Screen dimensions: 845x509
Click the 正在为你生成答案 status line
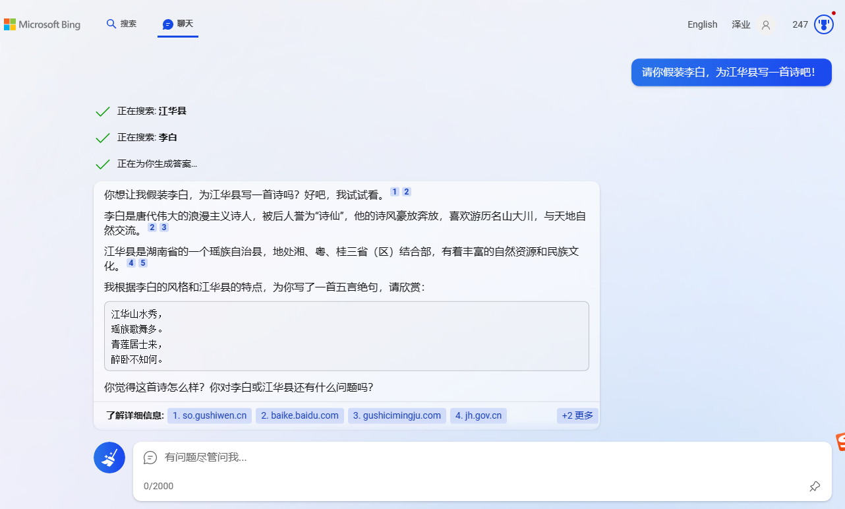point(157,164)
